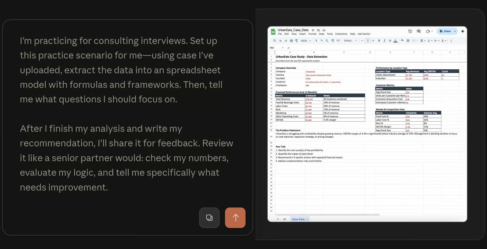This screenshot has width=487, height=249.
Task: Open the text color picker
Action: point(395,41)
